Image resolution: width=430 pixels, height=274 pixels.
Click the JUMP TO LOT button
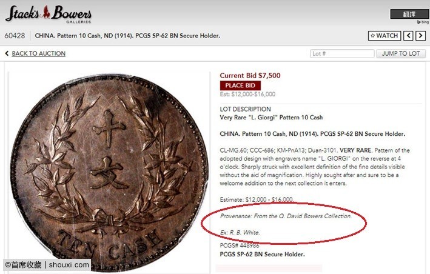(x=401, y=54)
